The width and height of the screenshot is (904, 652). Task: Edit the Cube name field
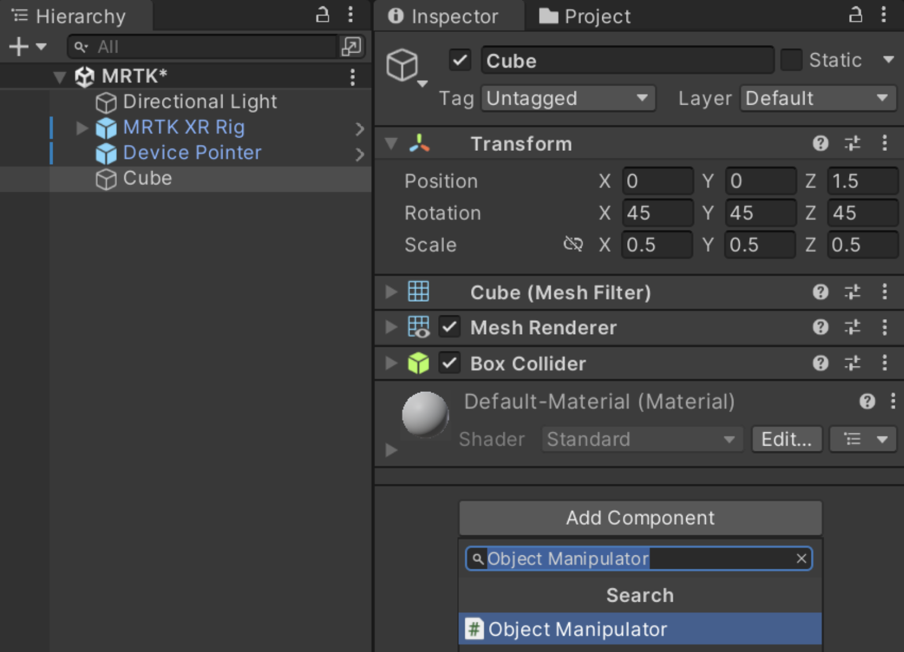[627, 61]
